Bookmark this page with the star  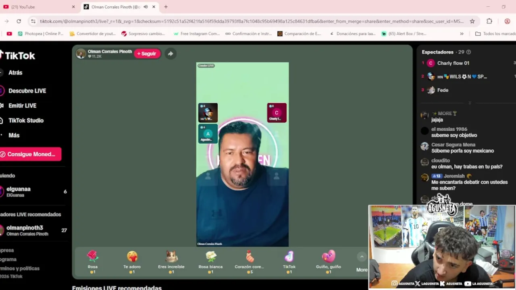(472, 21)
